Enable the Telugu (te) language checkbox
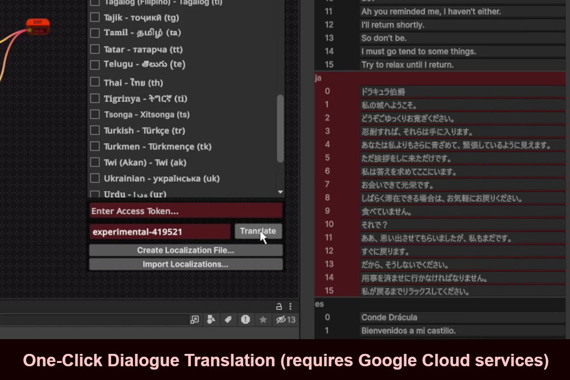 (x=95, y=64)
